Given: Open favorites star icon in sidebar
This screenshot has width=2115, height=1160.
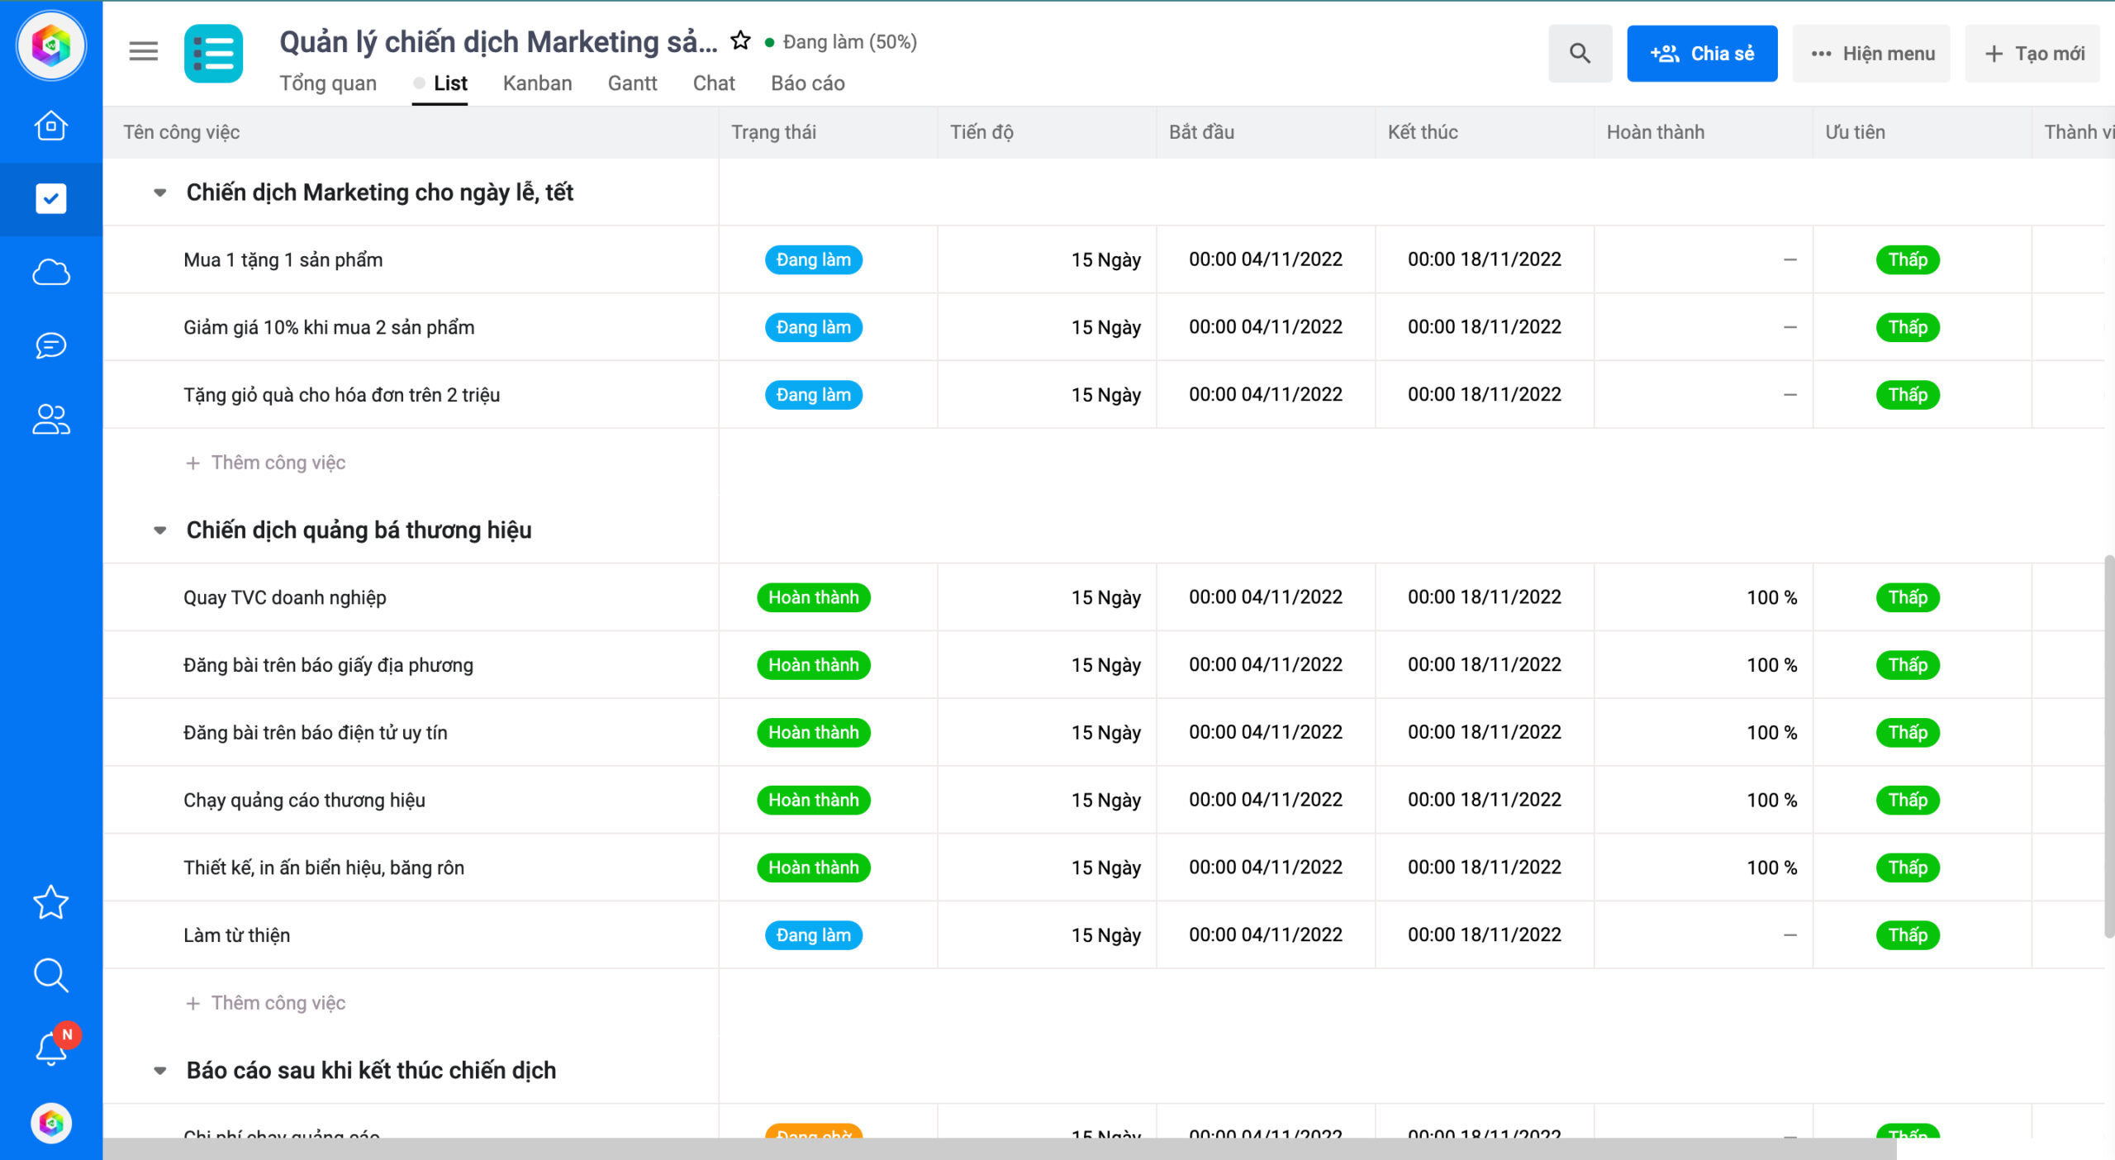Looking at the screenshot, I should click(x=51, y=902).
